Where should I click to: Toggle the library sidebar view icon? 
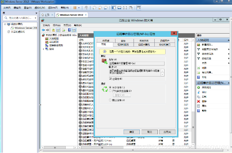[114, 8]
